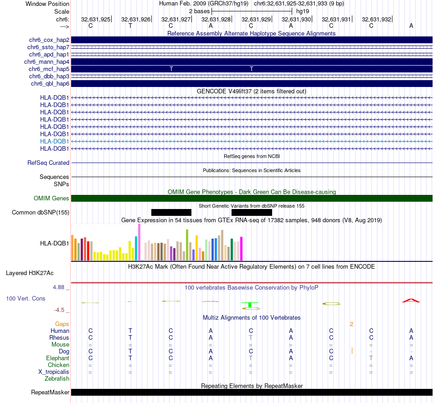Open Publications: Sequences in Scientific Articles title
The width and height of the screenshot is (433, 403).
pyautogui.click(x=252, y=170)
